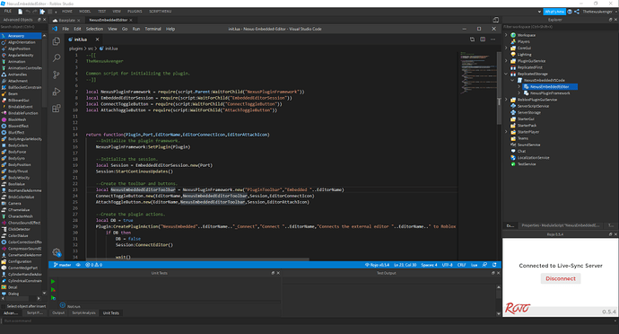Switch to Script Analysis tab
This screenshot has width=619, height=334.
pos(83,313)
